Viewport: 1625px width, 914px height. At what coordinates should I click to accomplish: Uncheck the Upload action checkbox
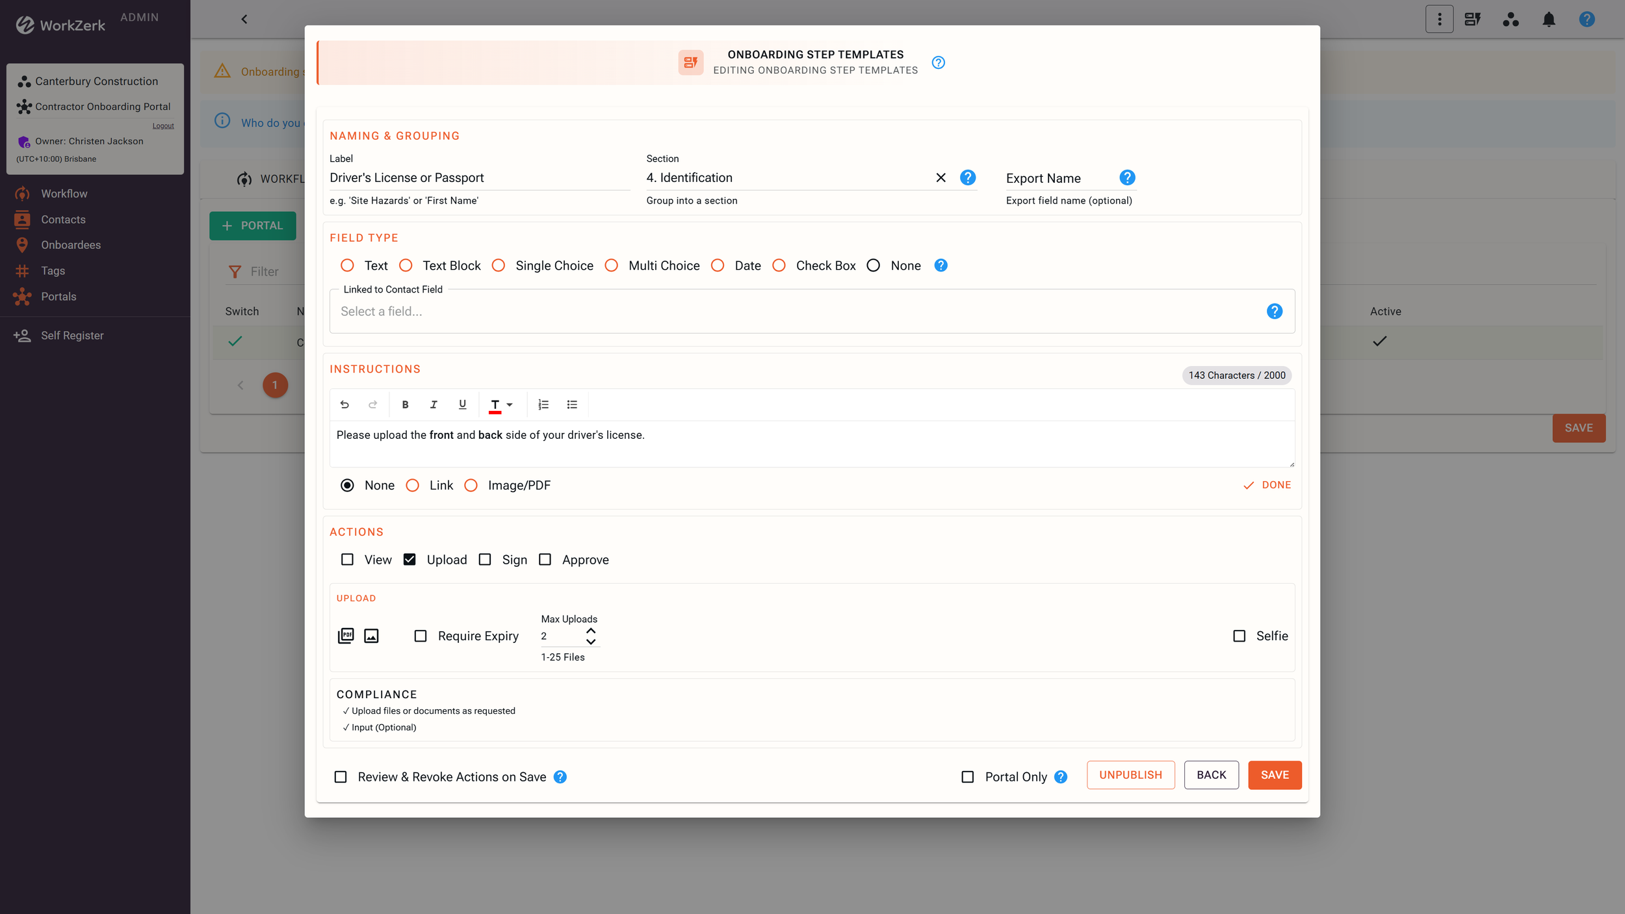tap(409, 560)
